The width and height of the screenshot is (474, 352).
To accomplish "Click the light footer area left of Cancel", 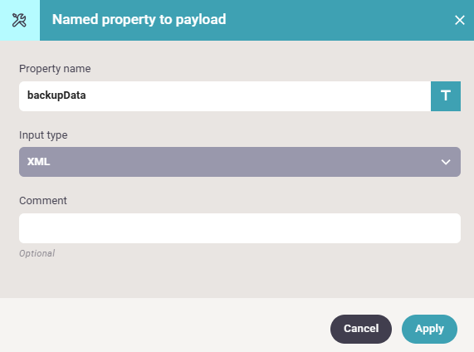I will pyautogui.click(x=164, y=325).
